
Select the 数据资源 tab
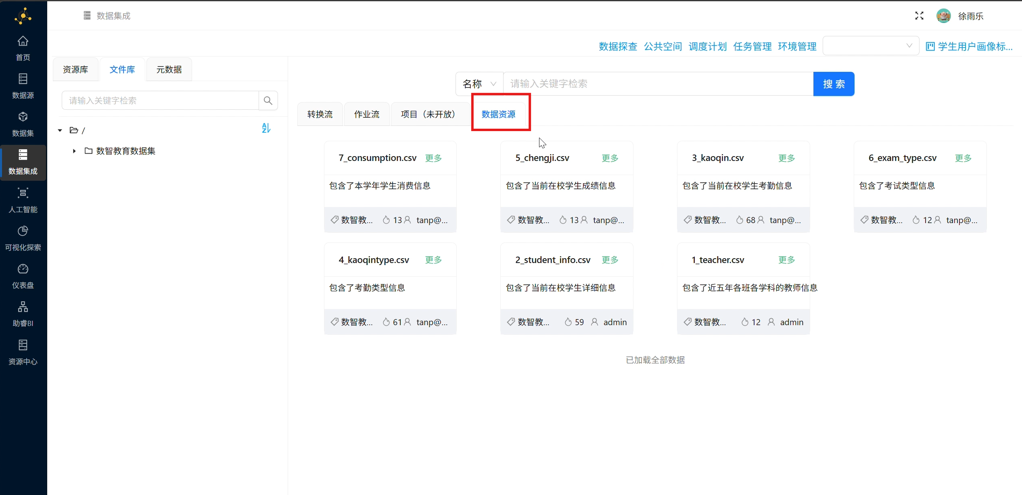498,114
